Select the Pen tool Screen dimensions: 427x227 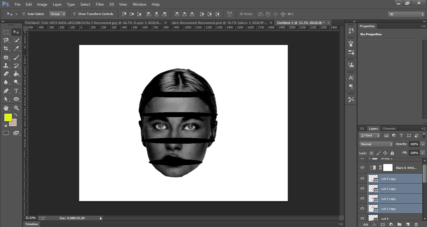tap(6, 91)
